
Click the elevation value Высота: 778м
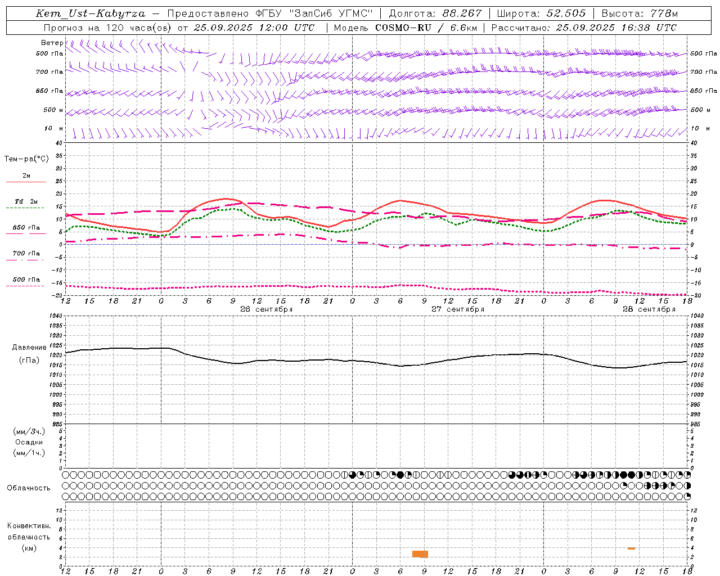click(x=640, y=13)
